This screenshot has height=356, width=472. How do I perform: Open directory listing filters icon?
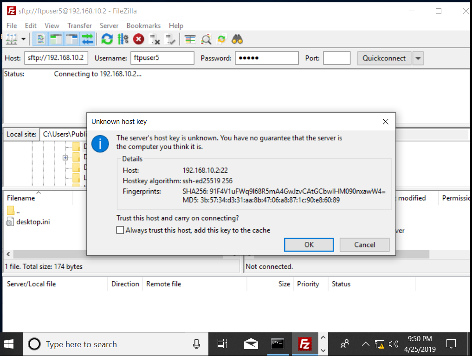[190, 39]
